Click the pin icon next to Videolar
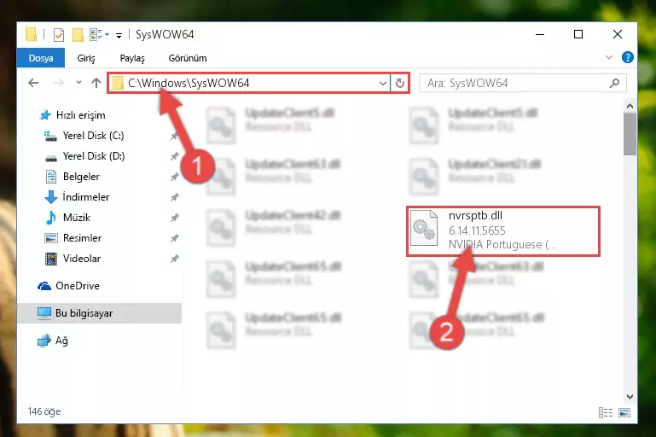Viewport: 656px width, 437px height. 175,259
